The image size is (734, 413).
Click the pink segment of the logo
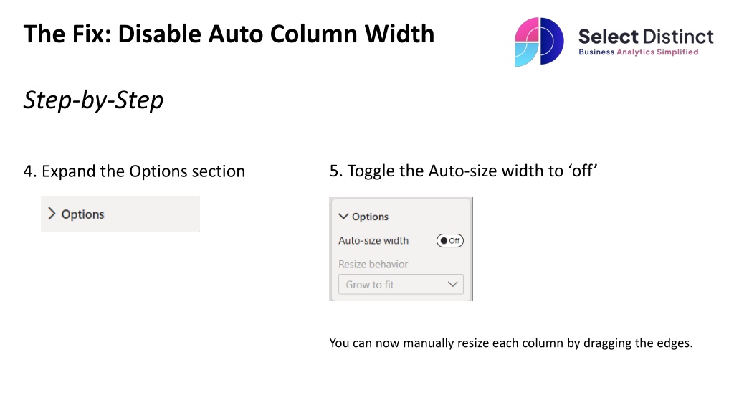click(526, 29)
